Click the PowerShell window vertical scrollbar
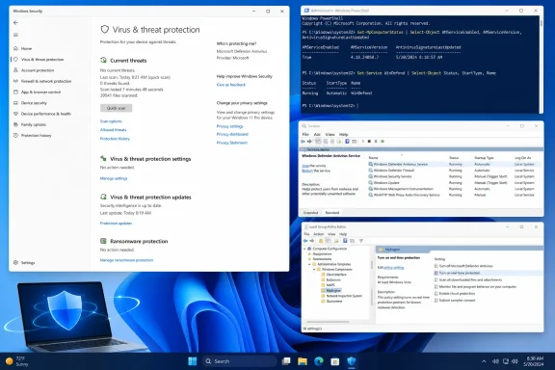 (542, 64)
